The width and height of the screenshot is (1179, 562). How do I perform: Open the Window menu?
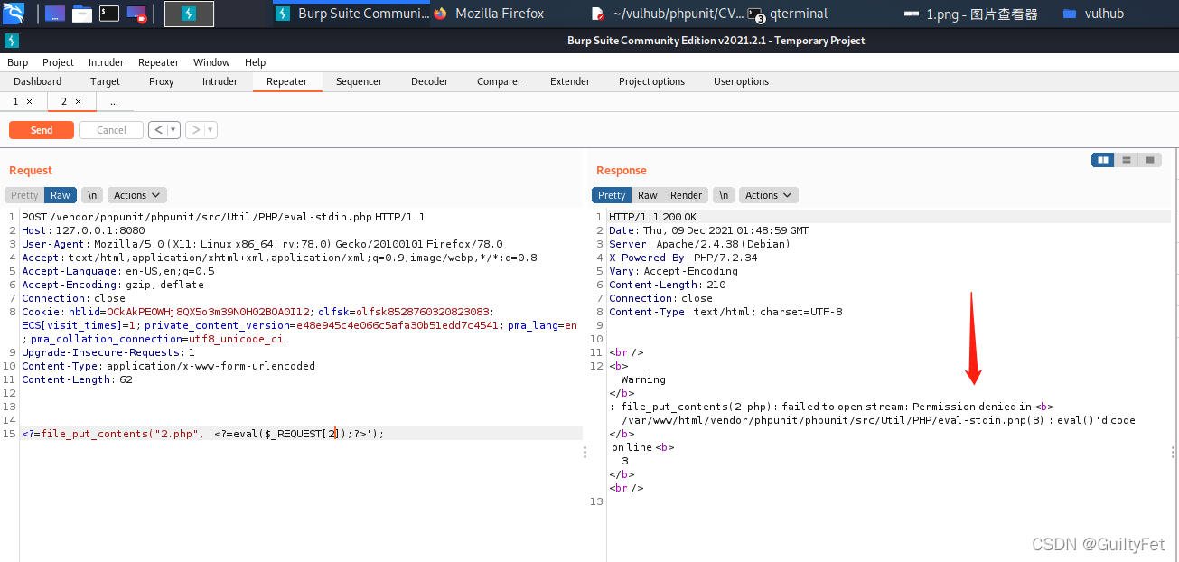pos(211,62)
